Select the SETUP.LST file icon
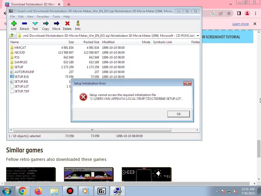Viewport: 261px width, 196px height. [x=12, y=86]
